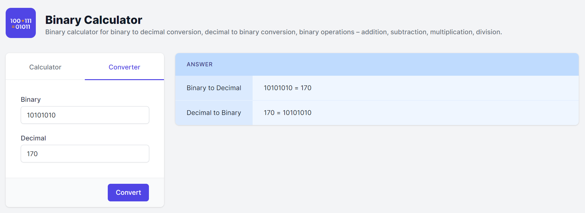Click the Binary Calculator logo icon
The width and height of the screenshot is (585, 213).
coord(21,23)
